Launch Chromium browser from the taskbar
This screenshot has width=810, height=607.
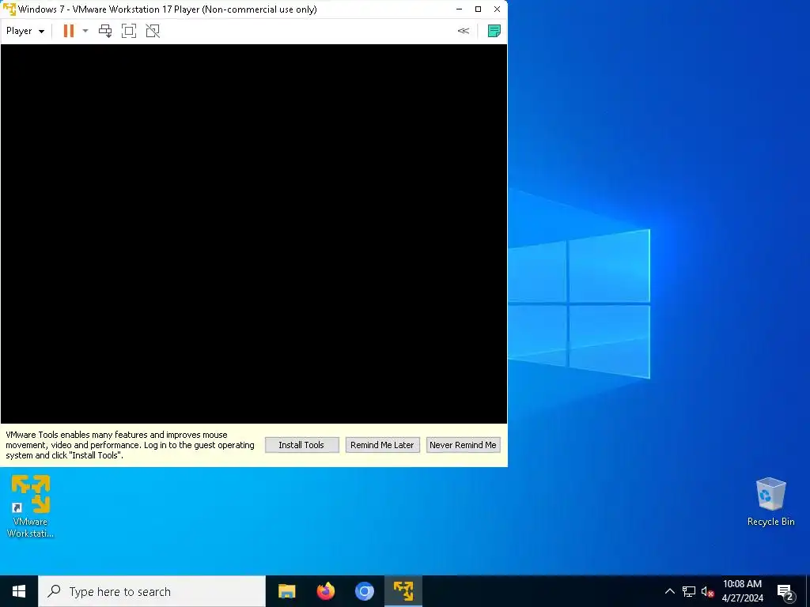[364, 591]
